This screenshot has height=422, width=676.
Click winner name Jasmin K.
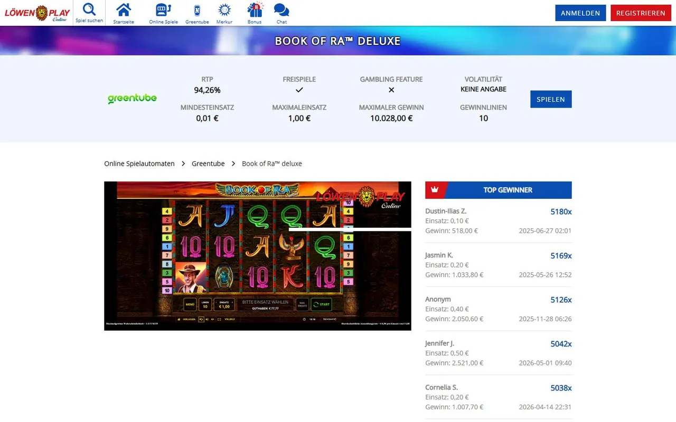[439, 255]
